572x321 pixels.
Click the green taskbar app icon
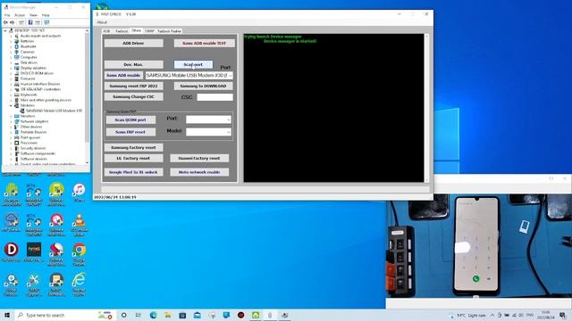(256, 315)
